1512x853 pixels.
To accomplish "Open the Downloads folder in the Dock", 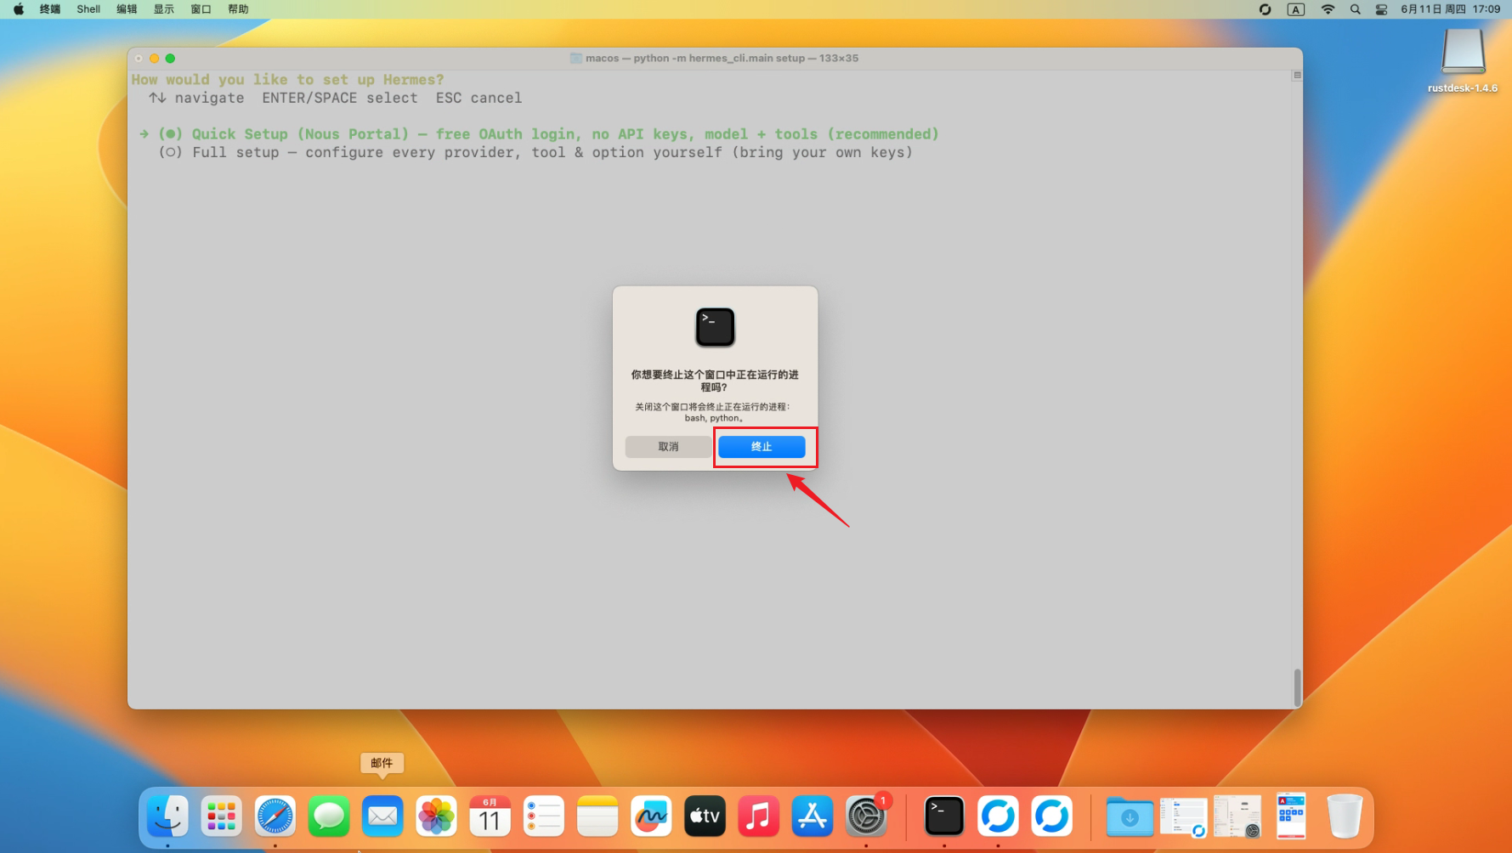I will 1130,816.
